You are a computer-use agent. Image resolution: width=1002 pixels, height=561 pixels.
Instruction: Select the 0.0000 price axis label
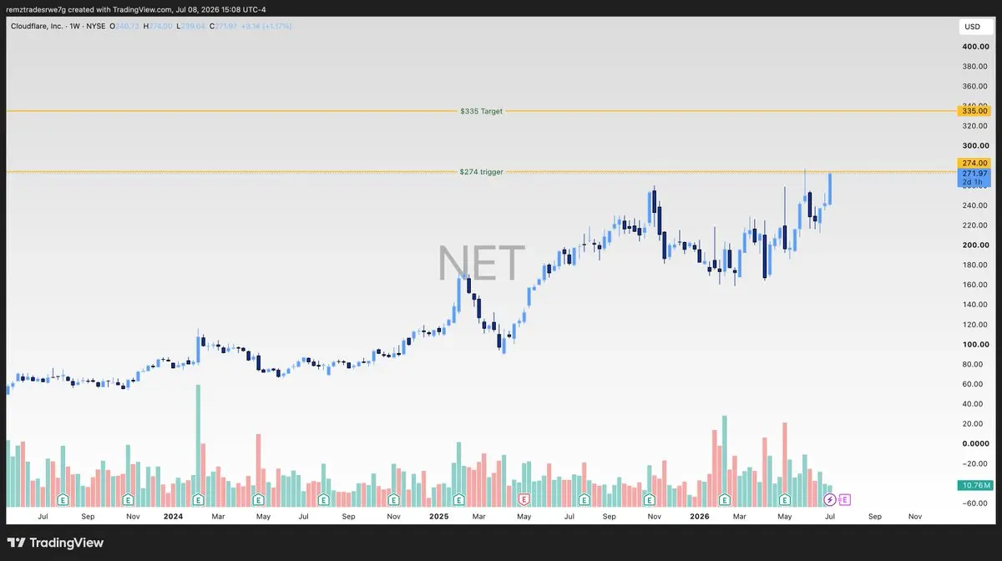coord(975,444)
